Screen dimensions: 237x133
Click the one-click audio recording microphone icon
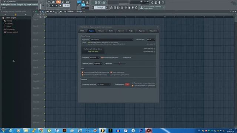(159, 3)
